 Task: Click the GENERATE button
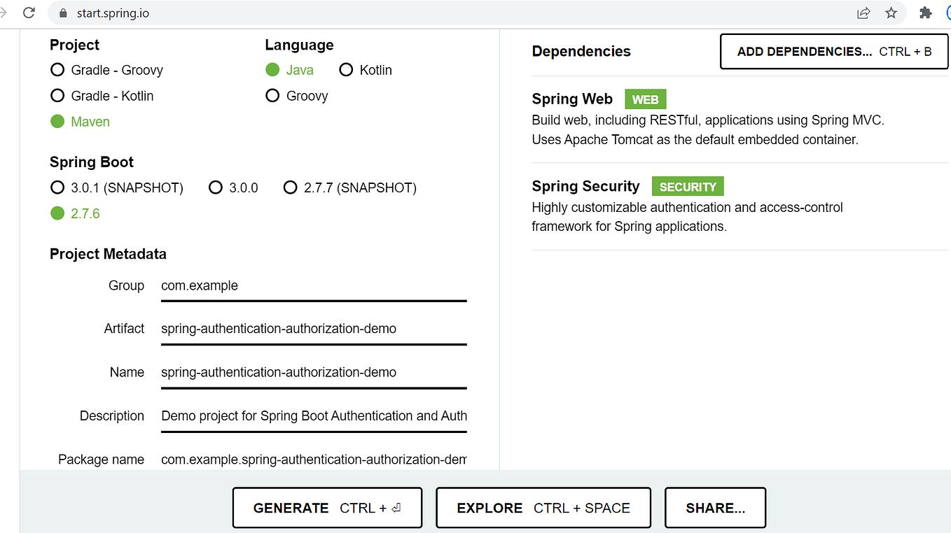coord(327,507)
